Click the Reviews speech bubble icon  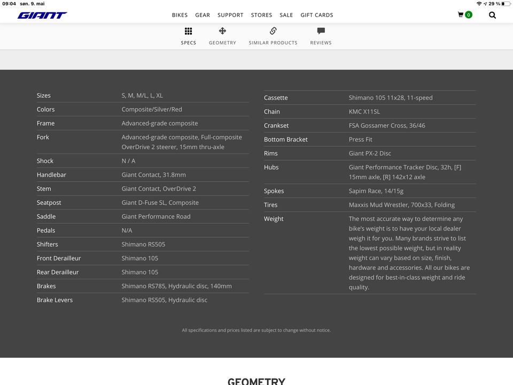[x=321, y=31]
